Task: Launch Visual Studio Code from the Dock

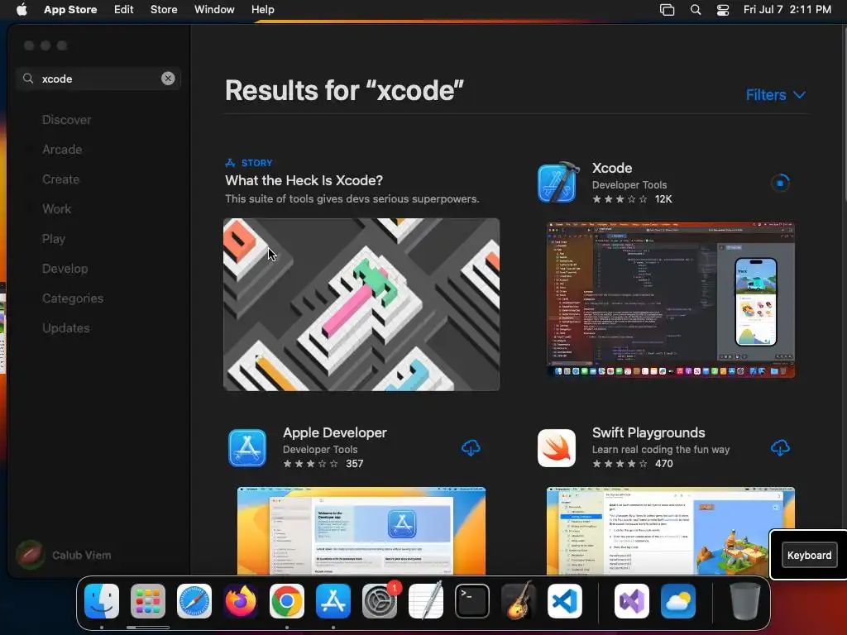Action: (565, 601)
